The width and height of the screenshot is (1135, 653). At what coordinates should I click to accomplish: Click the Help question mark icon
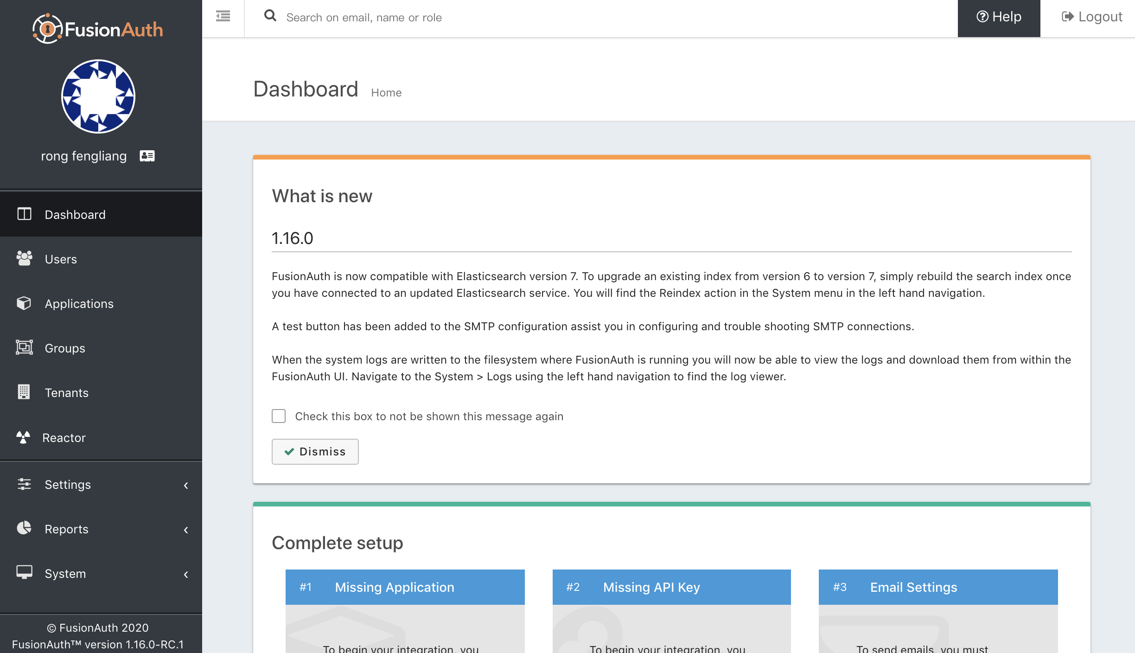point(982,17)
